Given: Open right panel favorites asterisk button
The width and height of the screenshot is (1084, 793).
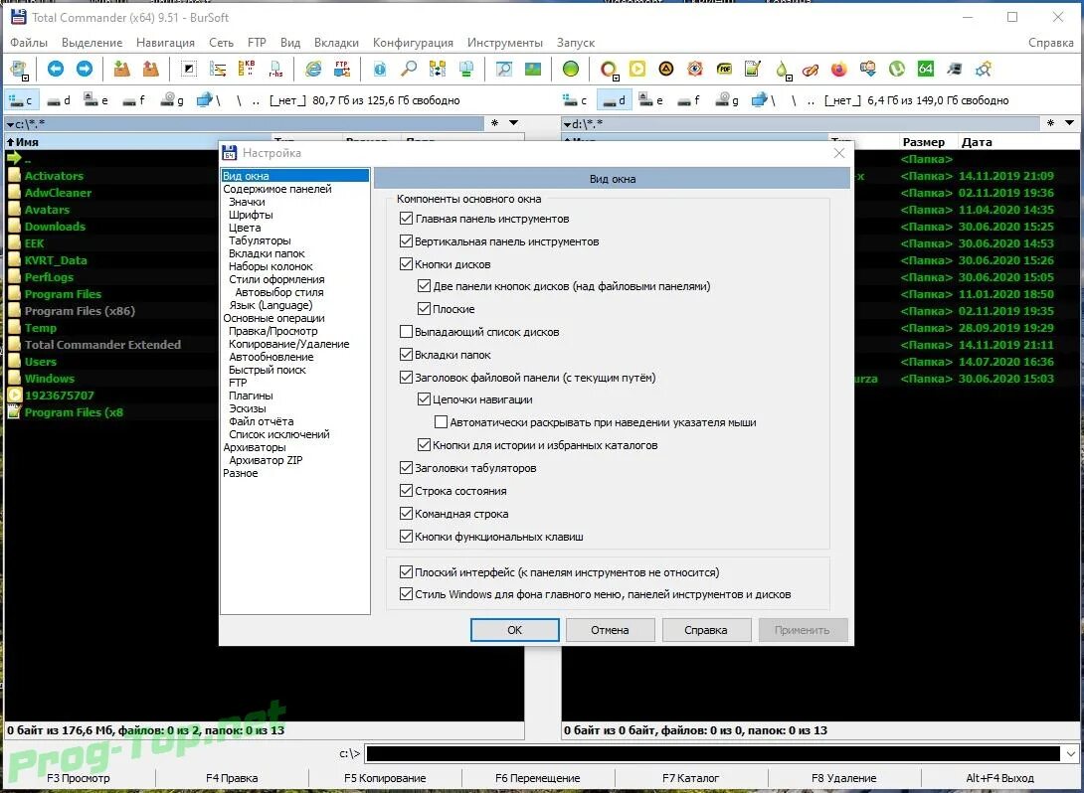Looking at the screenshot, I should click(x=1050, y=123).
